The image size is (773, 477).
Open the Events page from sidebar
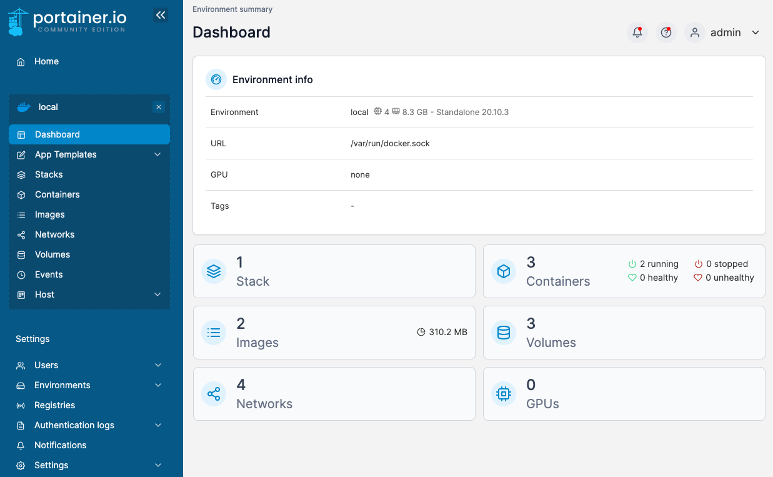[49, 274]
